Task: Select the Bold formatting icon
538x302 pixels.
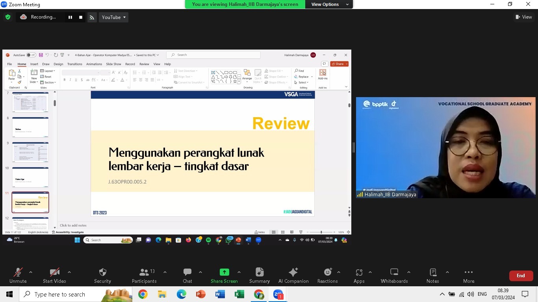Action: point(64,79)
